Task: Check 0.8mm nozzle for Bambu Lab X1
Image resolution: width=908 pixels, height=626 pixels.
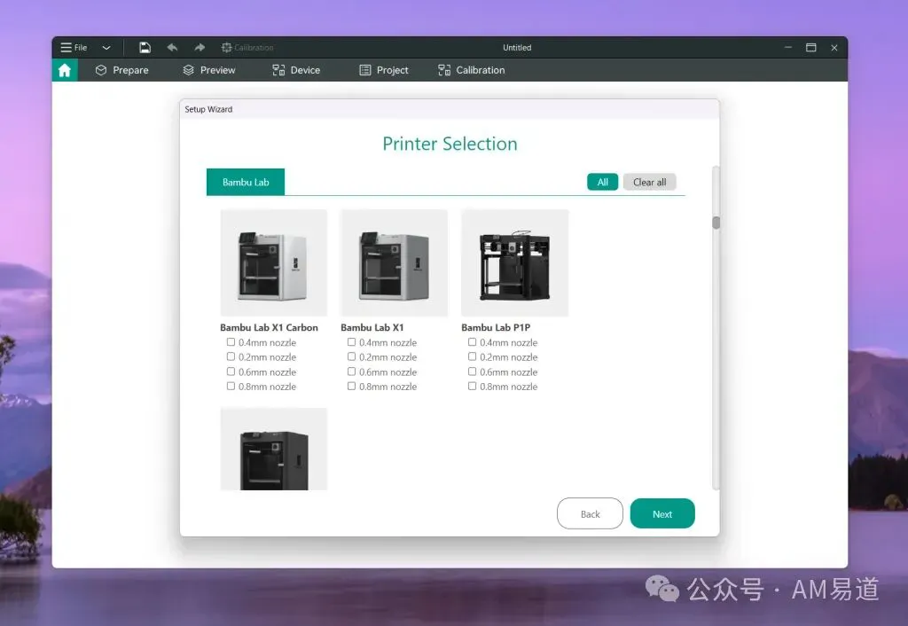Action: tap(351, 387)
